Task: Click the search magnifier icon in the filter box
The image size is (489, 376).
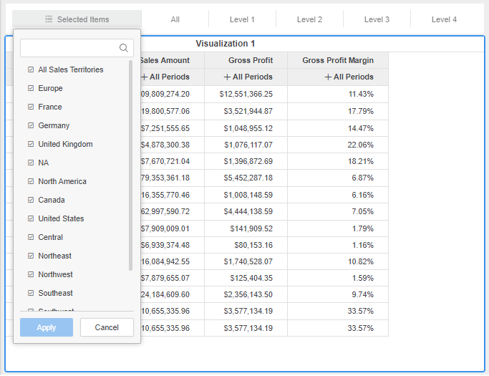Action: pos(124,48)
